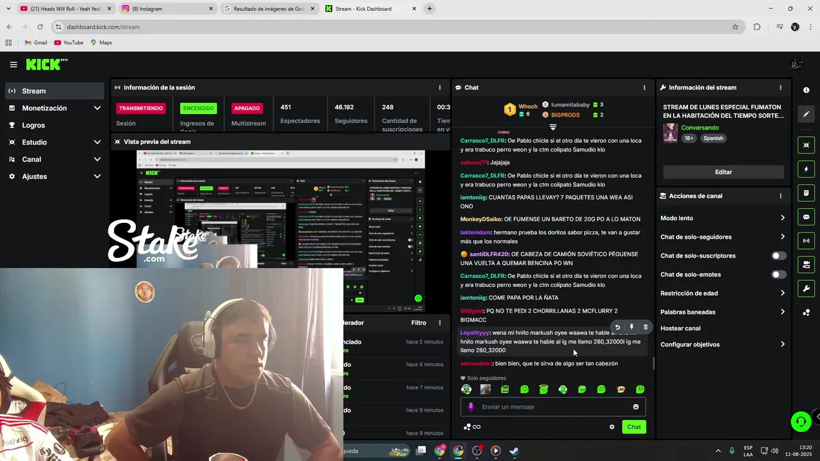Open Configurar objetivos options arrow
Screen dimensions: 820x461
click(782, 344)
